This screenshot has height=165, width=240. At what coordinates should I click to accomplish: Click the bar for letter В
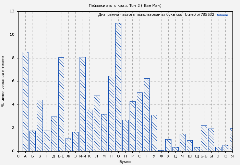pos(40,125)
